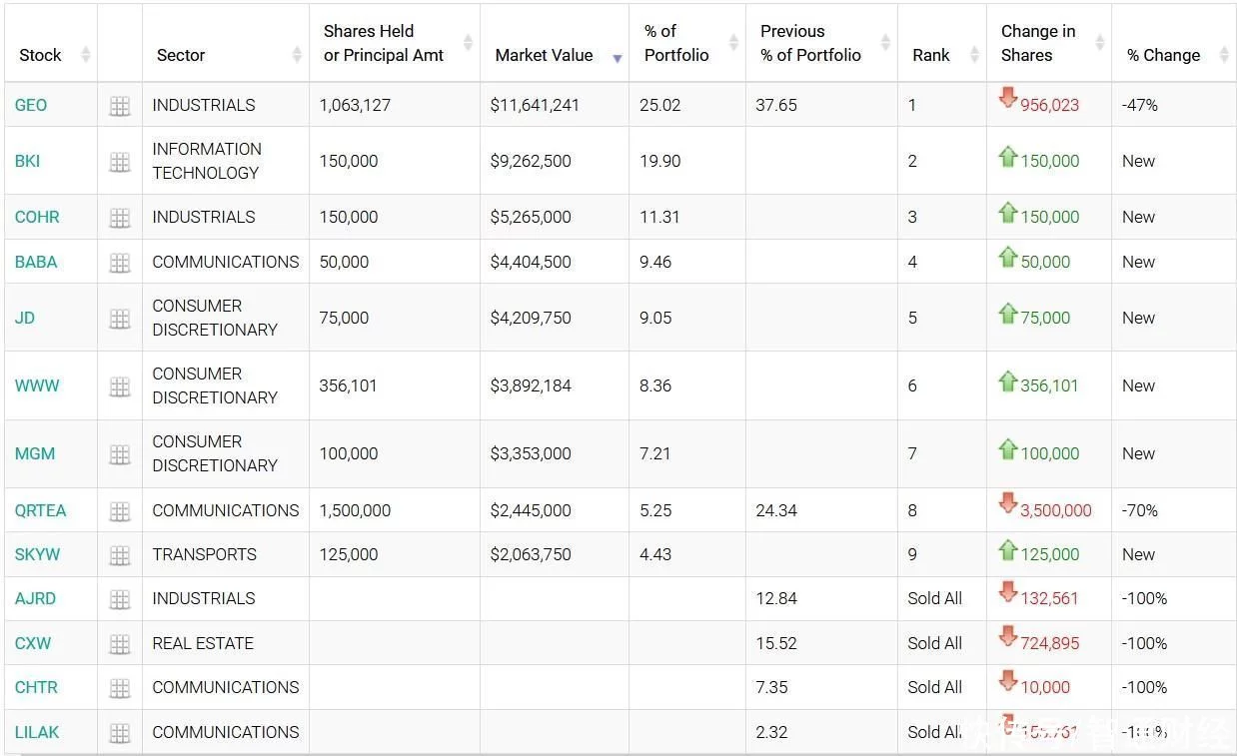Click the red down arrow in CHTR row
The image size is (1237, 756).
1007,680
